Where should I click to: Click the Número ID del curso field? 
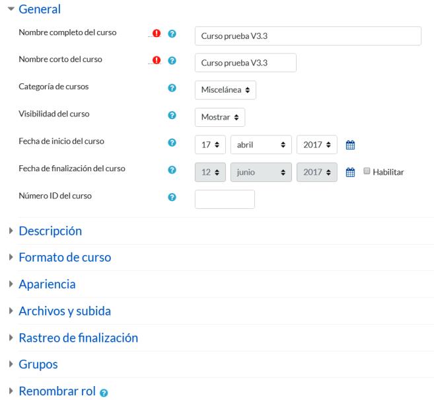[225, 199]
